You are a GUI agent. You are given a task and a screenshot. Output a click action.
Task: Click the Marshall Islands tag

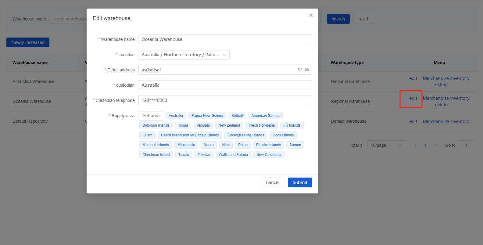pyautogui.click(x=156, y=145)
